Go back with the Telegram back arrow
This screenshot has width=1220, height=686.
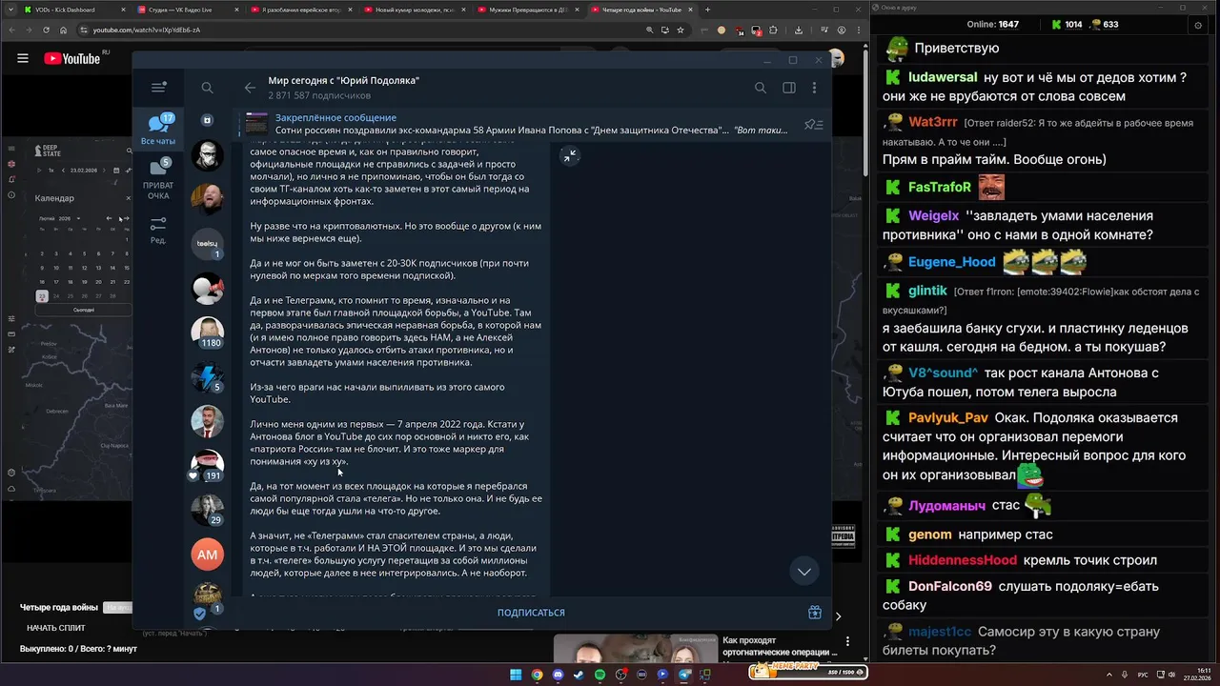pyautogui.click(x=250, y=88)
